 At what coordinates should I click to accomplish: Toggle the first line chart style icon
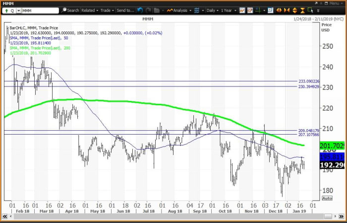242,10
